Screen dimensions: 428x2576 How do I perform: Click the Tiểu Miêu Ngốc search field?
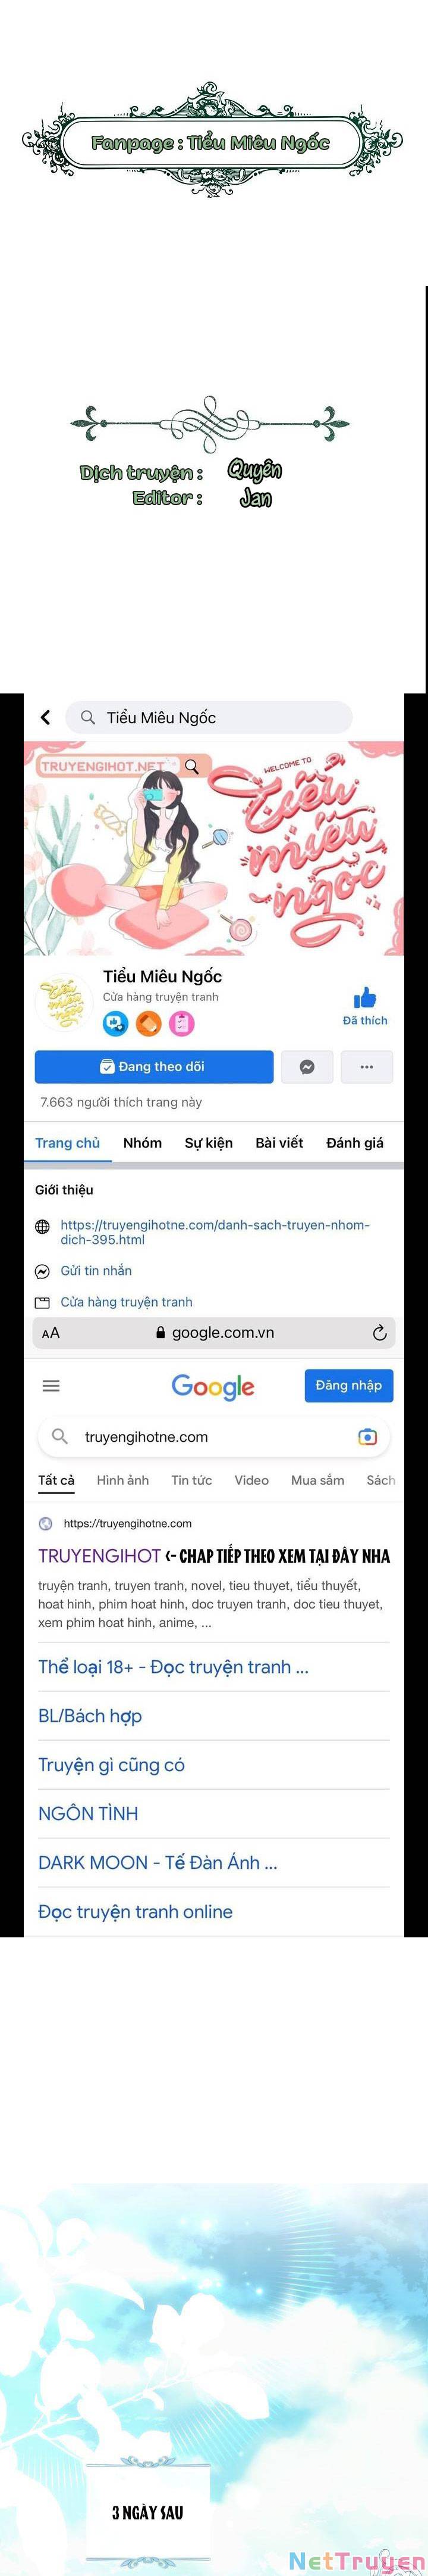[209, 717]
